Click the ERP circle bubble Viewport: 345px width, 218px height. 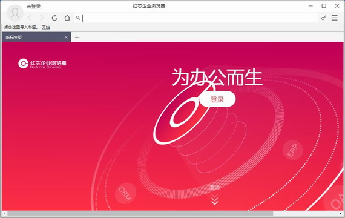[x=292, y=150]
